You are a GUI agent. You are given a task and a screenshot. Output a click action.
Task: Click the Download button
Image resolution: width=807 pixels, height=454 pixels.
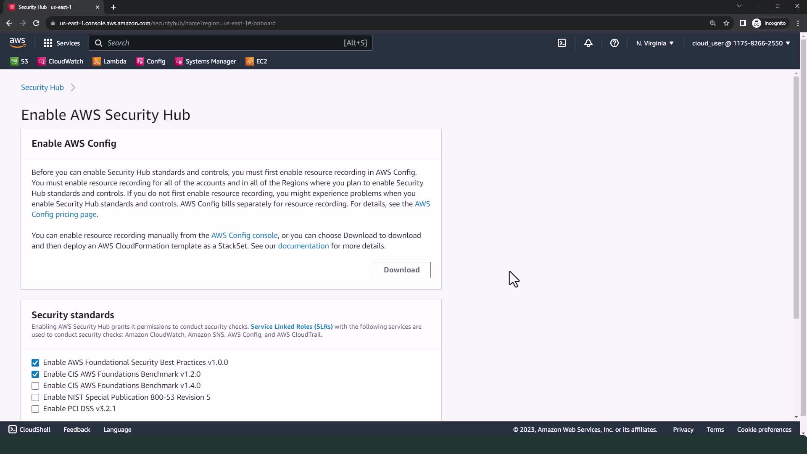[401, 270]
